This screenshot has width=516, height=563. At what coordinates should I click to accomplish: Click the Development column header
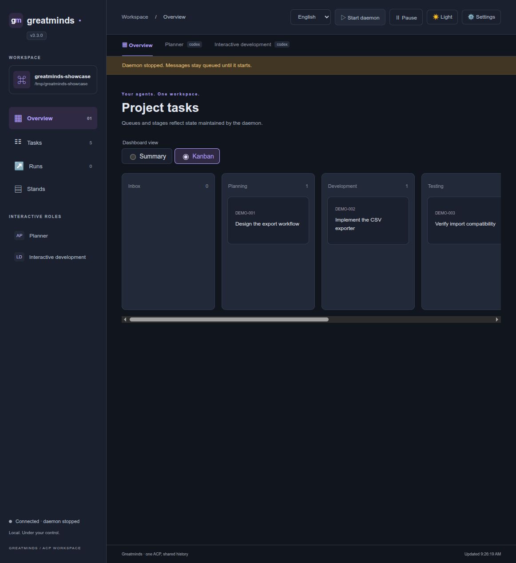[368, 186]
